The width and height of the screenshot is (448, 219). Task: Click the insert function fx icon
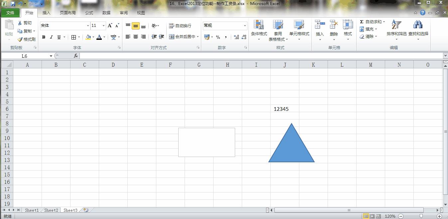click(x=76, y=56)
